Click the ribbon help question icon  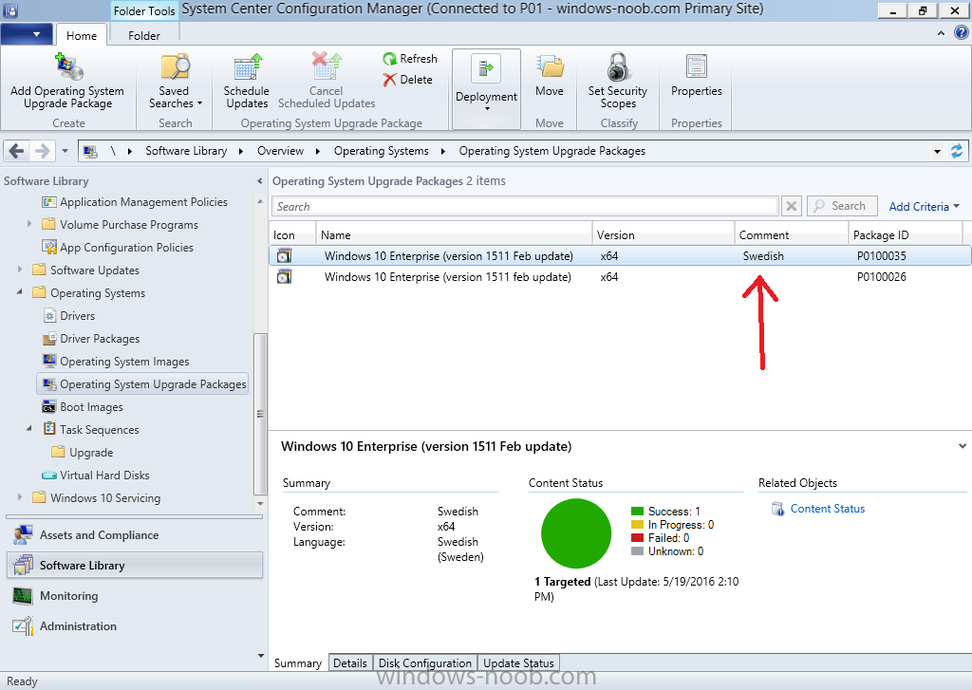coord(962,33)
